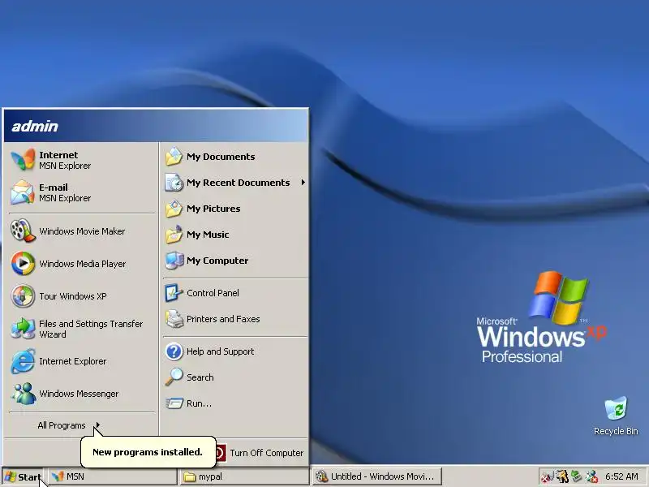Viewport: 649px width, 487px height.
Task: Open the My Music folder
Action: pos(234,235)
